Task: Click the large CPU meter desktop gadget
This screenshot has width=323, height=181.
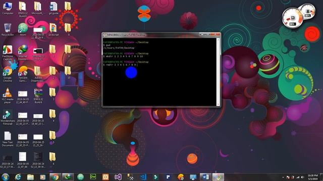Action: click(292, 18)
